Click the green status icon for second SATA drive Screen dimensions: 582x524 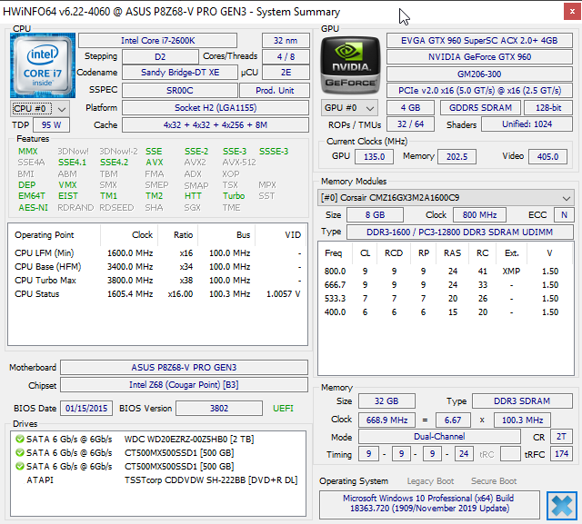click(x=20, y=453)
